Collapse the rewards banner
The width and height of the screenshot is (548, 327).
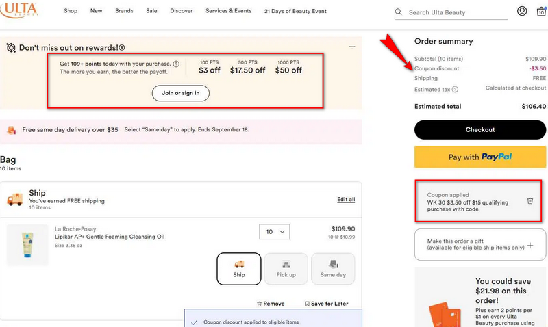point(352,47)
